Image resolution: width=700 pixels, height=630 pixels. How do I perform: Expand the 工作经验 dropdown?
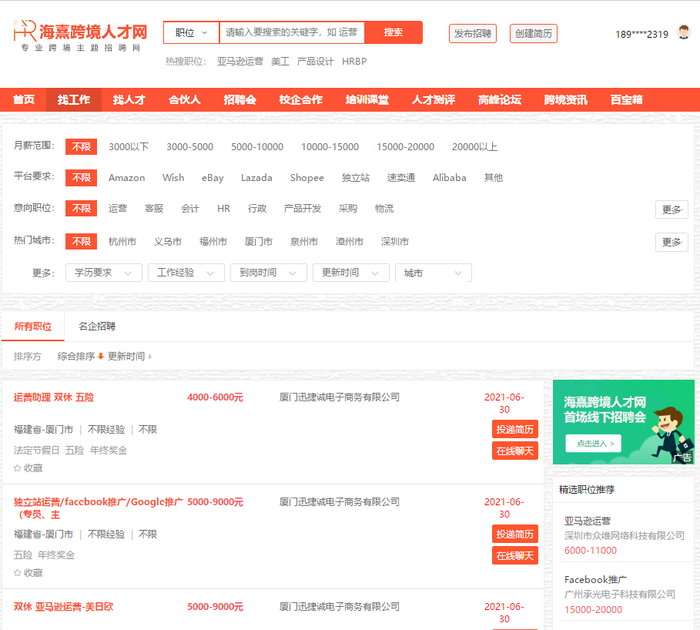(x=186, y=273)
